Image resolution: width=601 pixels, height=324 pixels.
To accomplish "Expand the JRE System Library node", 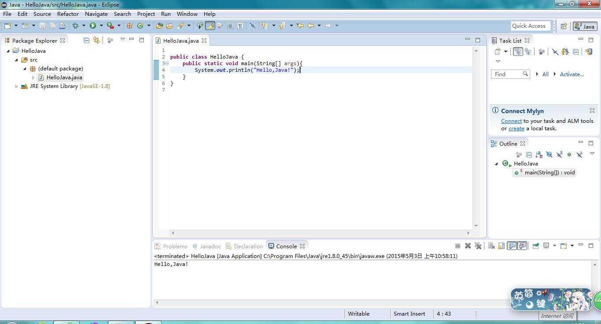I will 16,86.
